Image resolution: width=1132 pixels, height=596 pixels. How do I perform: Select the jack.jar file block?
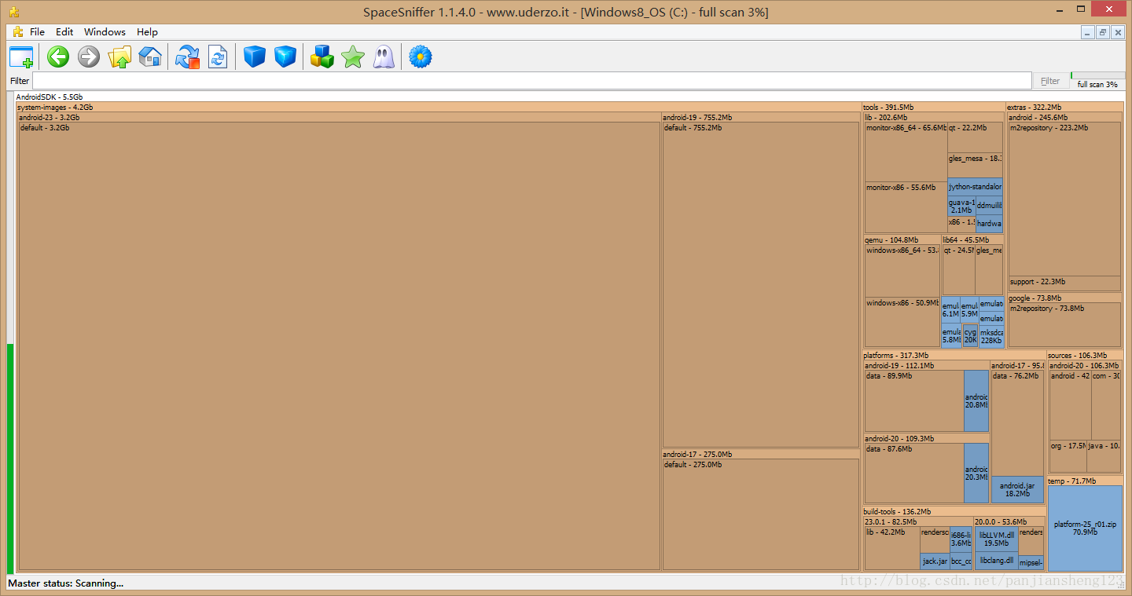935,561
